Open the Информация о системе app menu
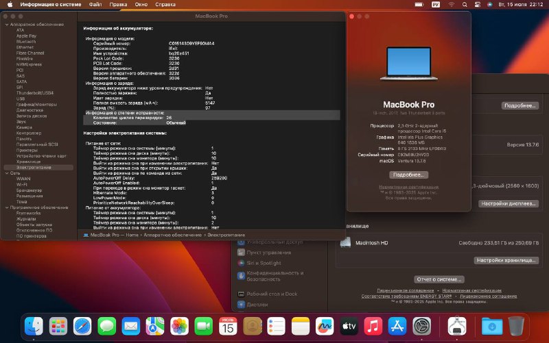Screen dimensions: 549x343 tap(50, 5)
